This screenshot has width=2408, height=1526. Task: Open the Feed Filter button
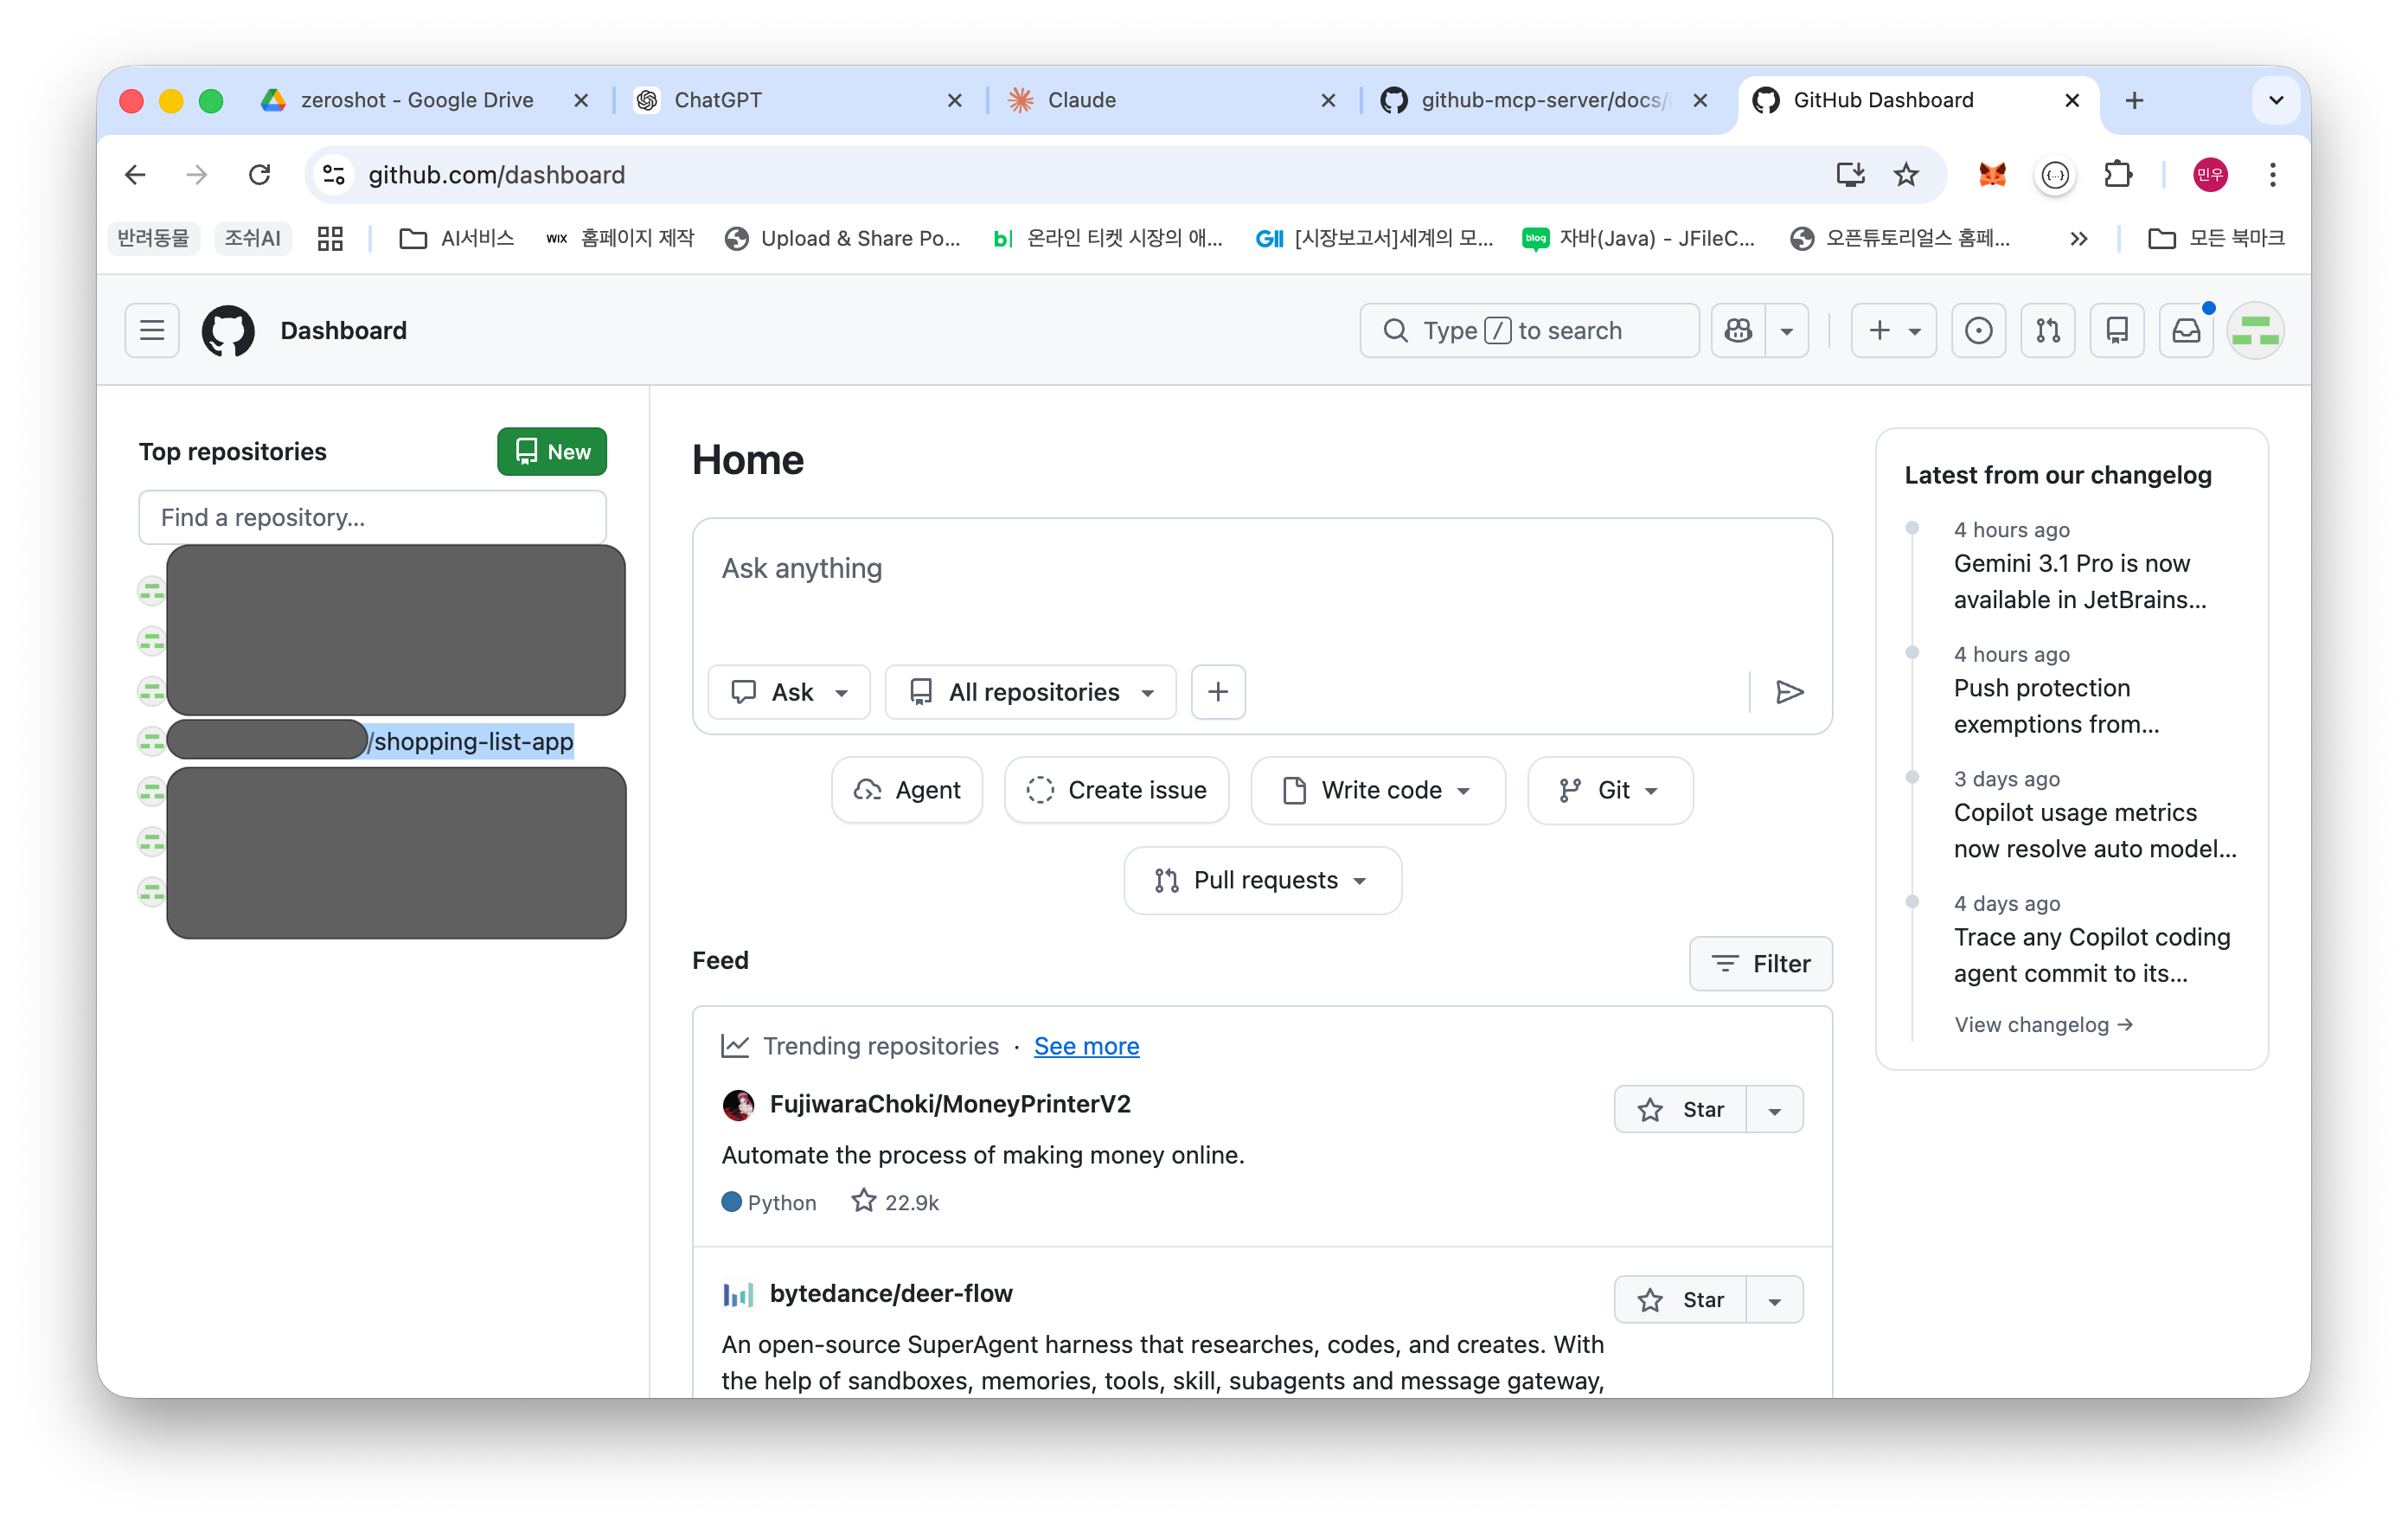coord(1761,963)
